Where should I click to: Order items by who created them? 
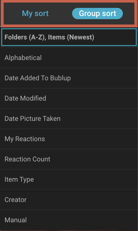[69, 200]
